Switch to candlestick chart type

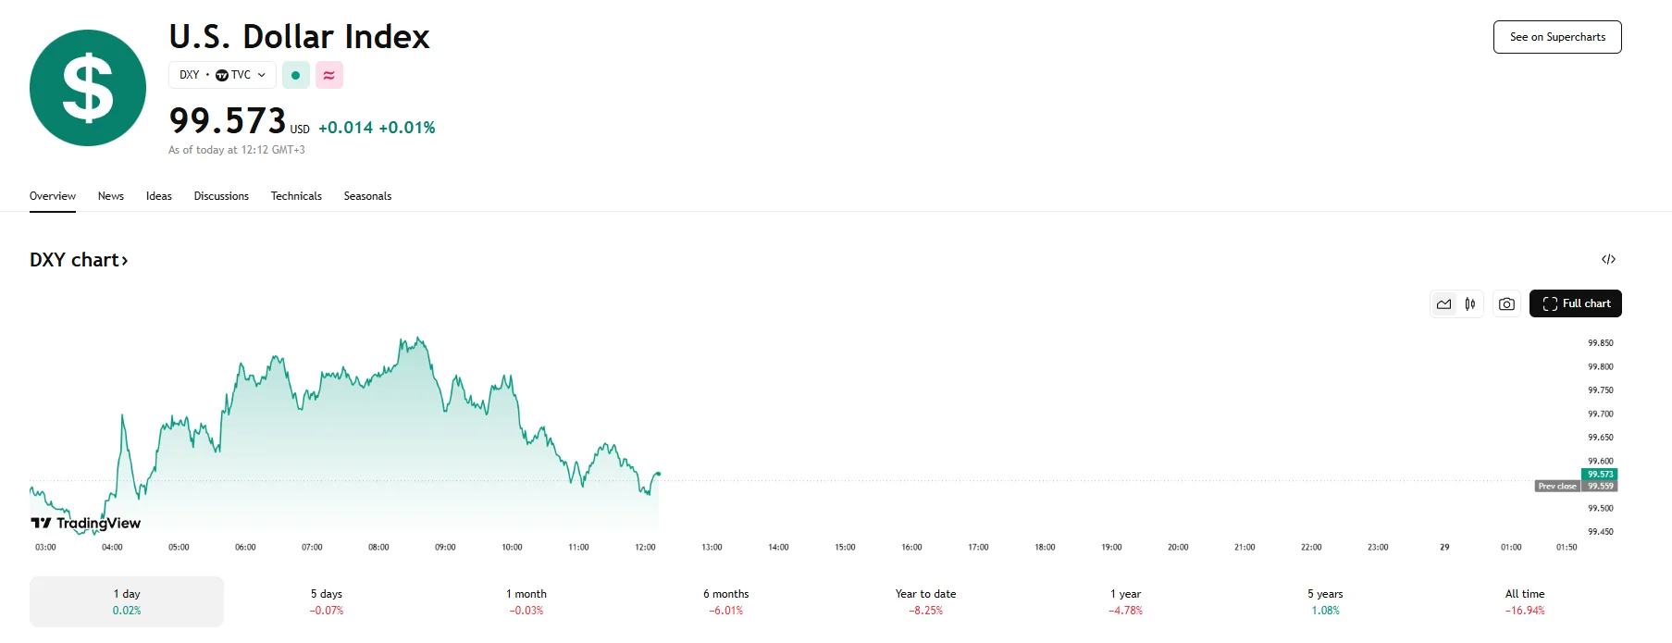1470,303
